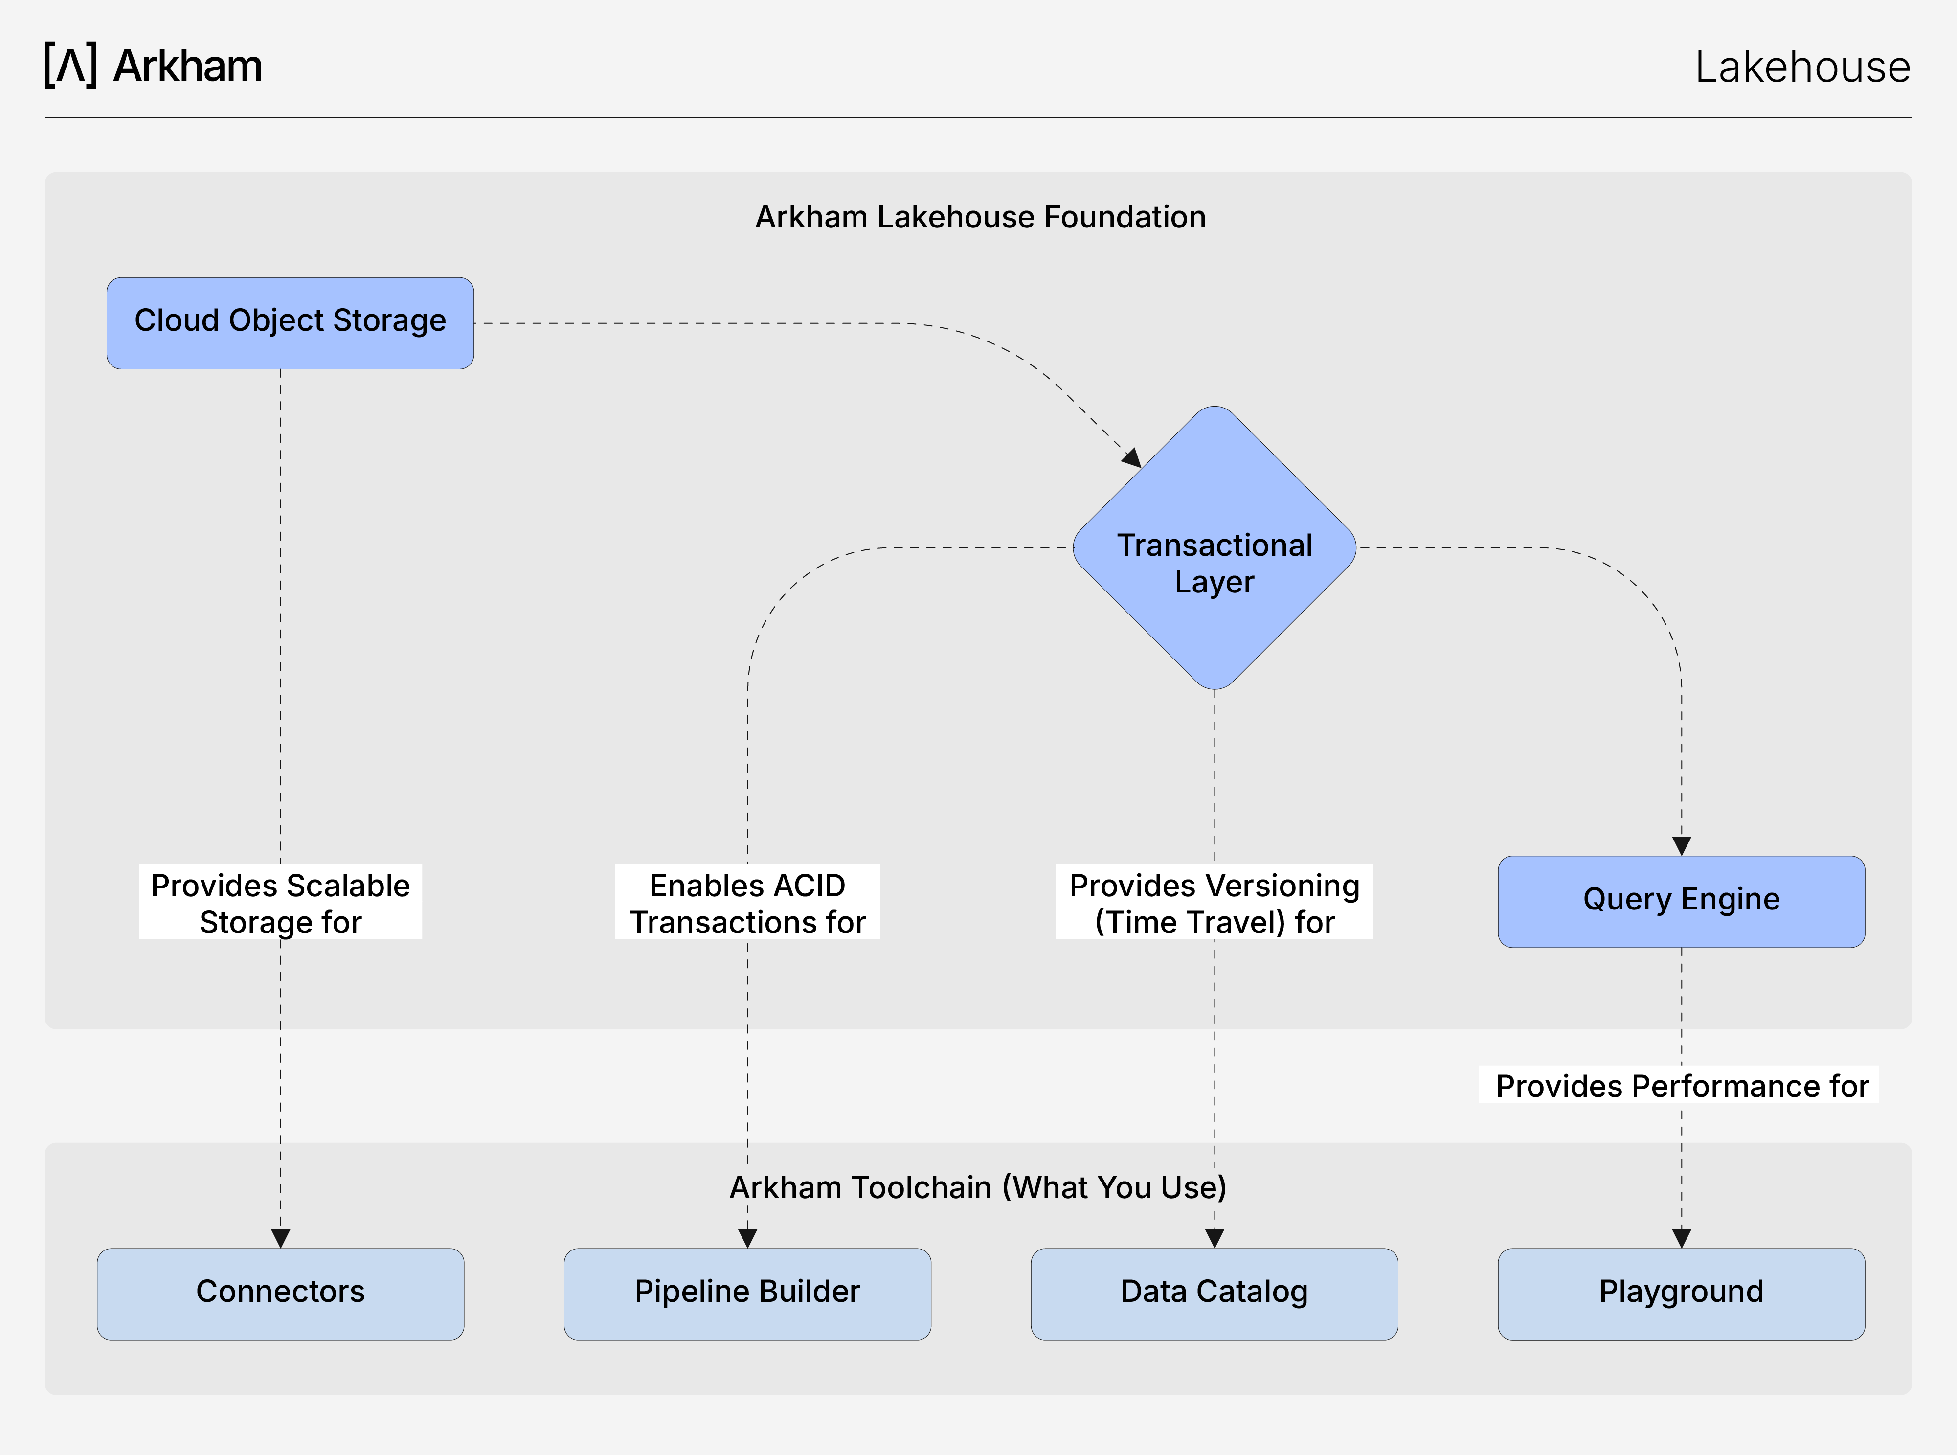Click the Pipeline Builder box
The height and width of the screenshot is (1455, 1957).
(747, 1294)
